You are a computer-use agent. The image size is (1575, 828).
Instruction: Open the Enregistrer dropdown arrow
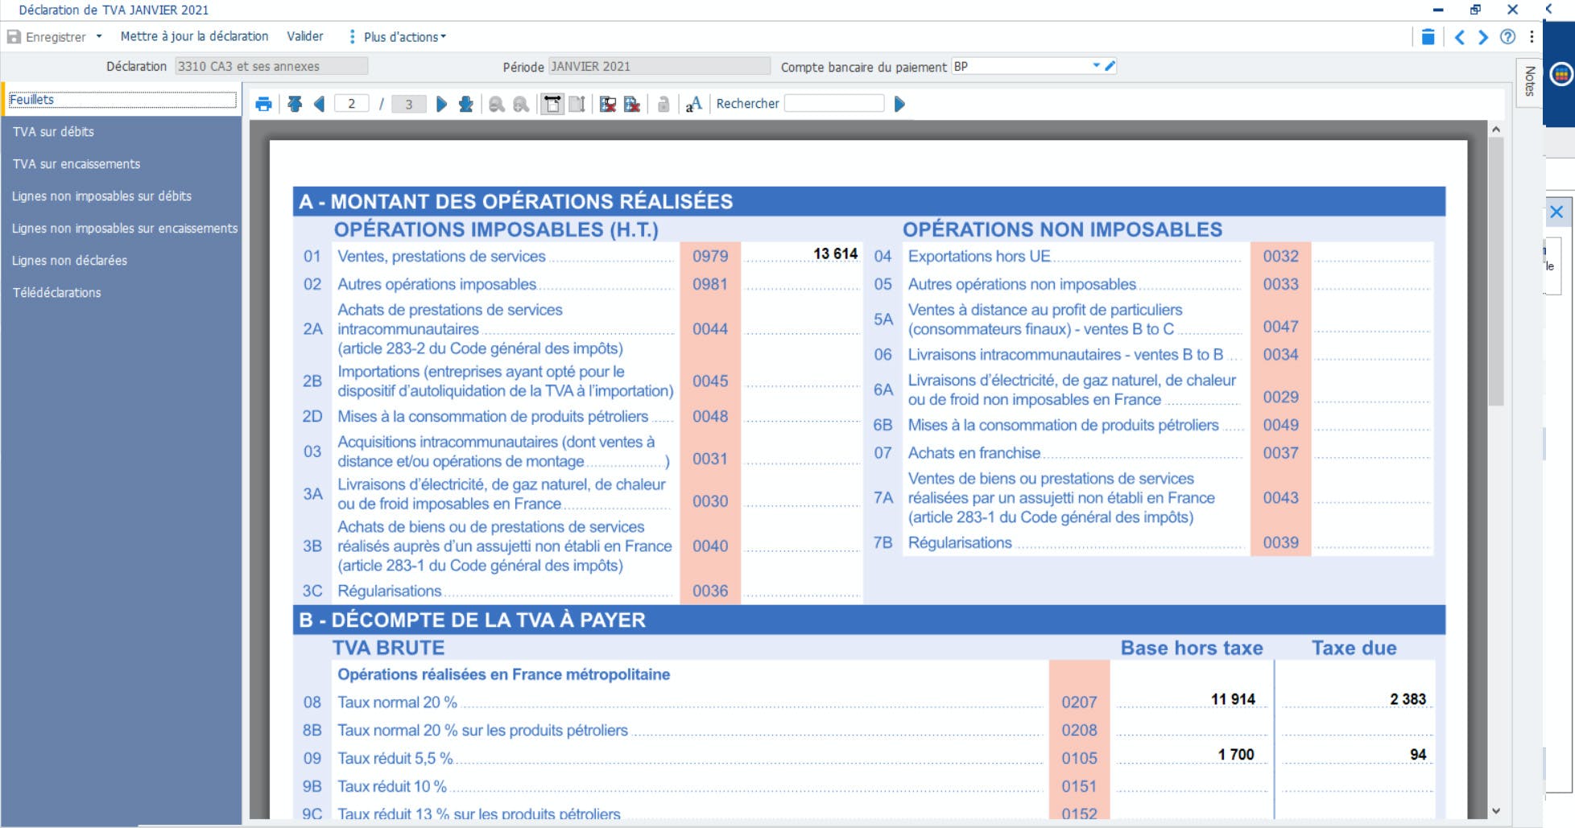[99, 36]
